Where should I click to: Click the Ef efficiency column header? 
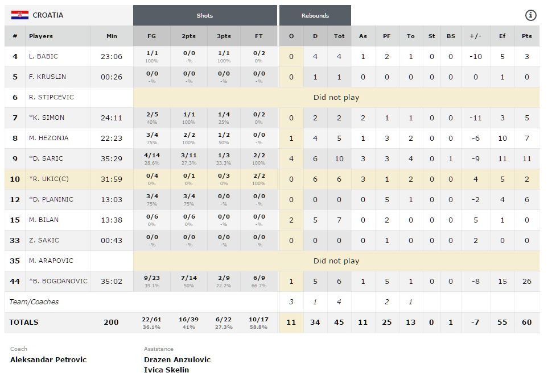click(502, 36)
